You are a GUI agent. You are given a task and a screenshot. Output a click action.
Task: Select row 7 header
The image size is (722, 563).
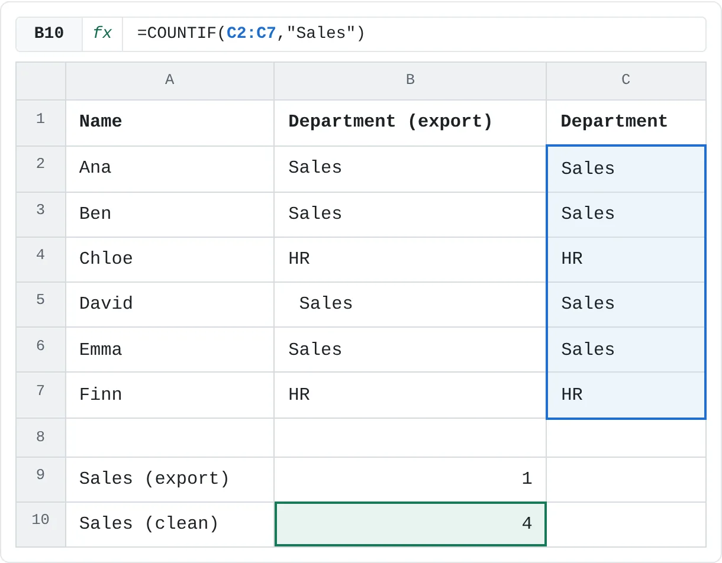pyautogui.click(x=41, y=394)
